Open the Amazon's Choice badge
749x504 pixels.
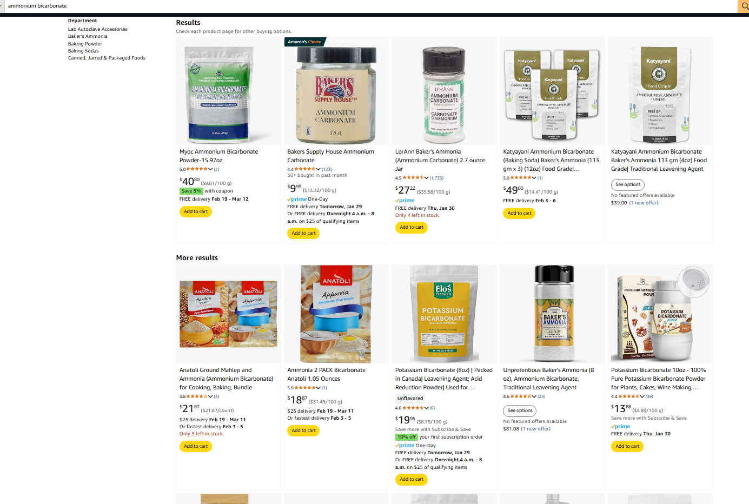304,42
